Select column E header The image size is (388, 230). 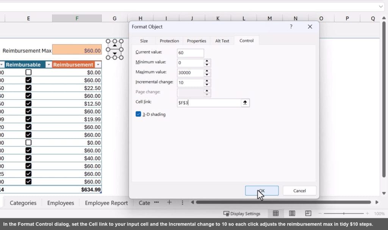pyautogui.click(x=28, y=18)
